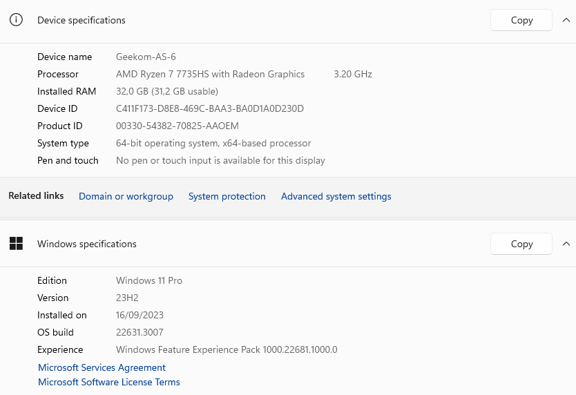Open Advanced system settings
576x395 pixels.
point(336,196)
